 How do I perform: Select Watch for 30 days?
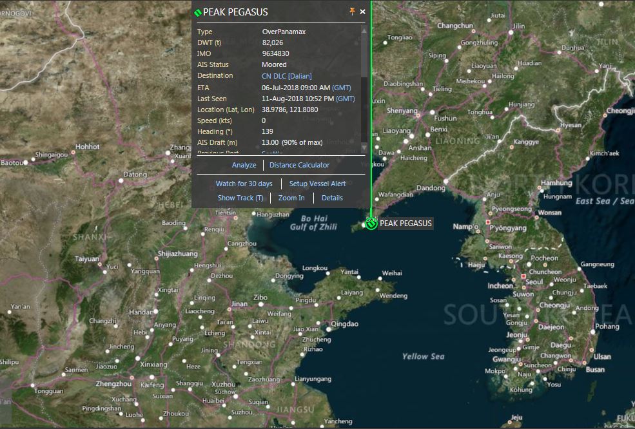click(244, 184)
